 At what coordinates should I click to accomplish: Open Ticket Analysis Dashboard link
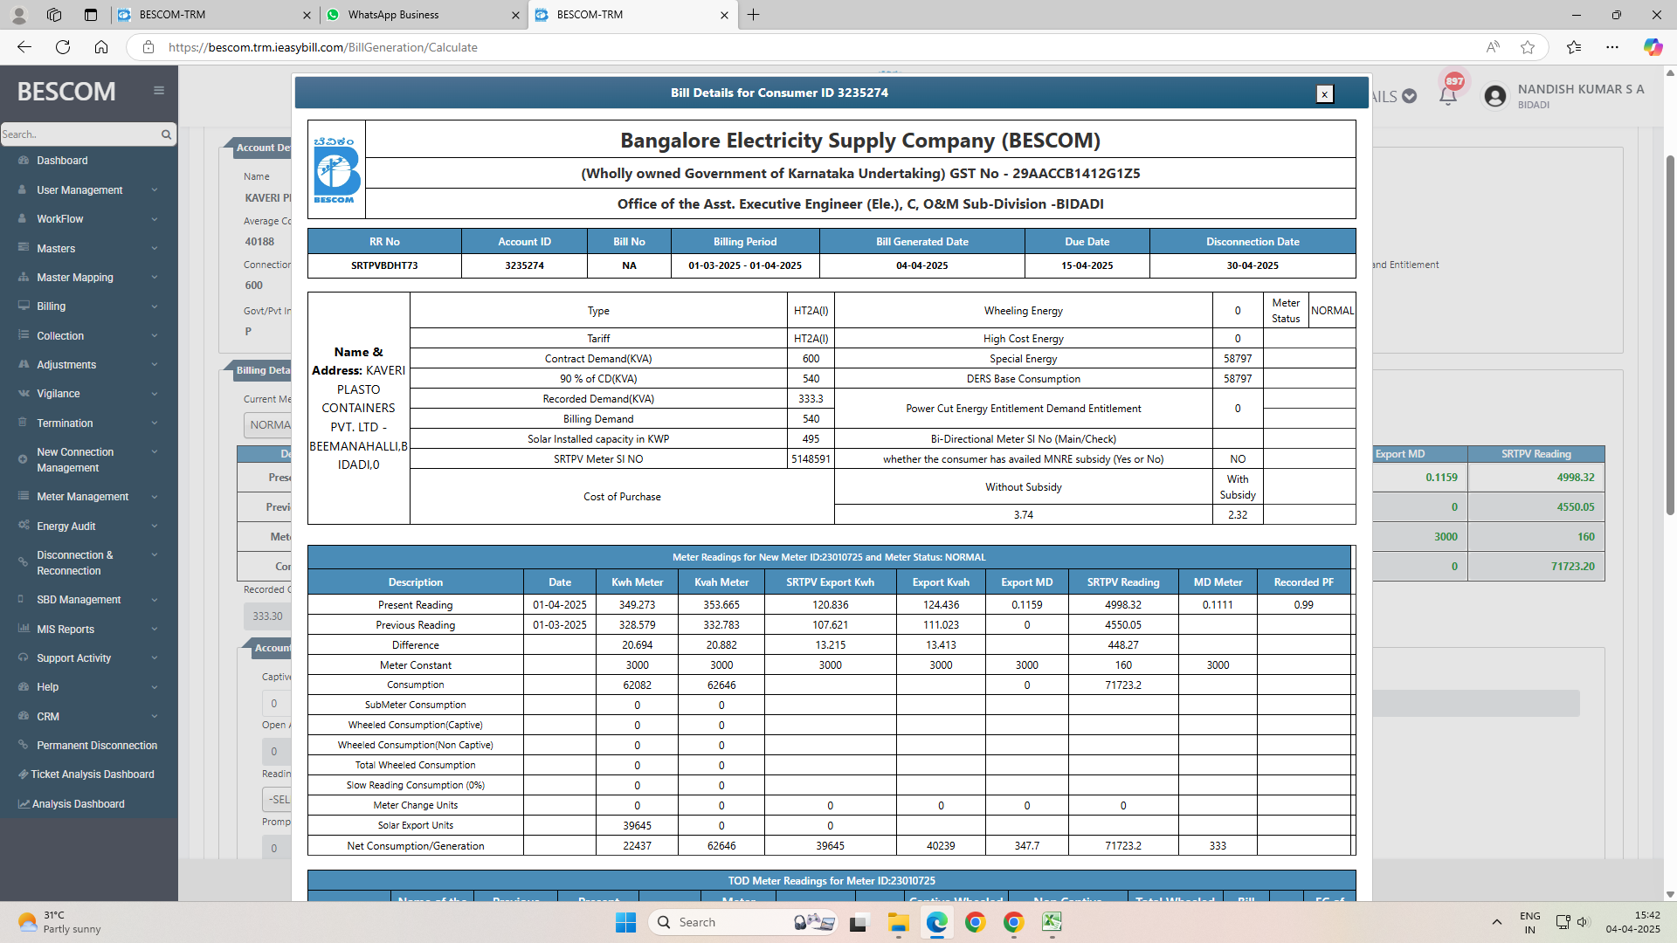point(93,774)
